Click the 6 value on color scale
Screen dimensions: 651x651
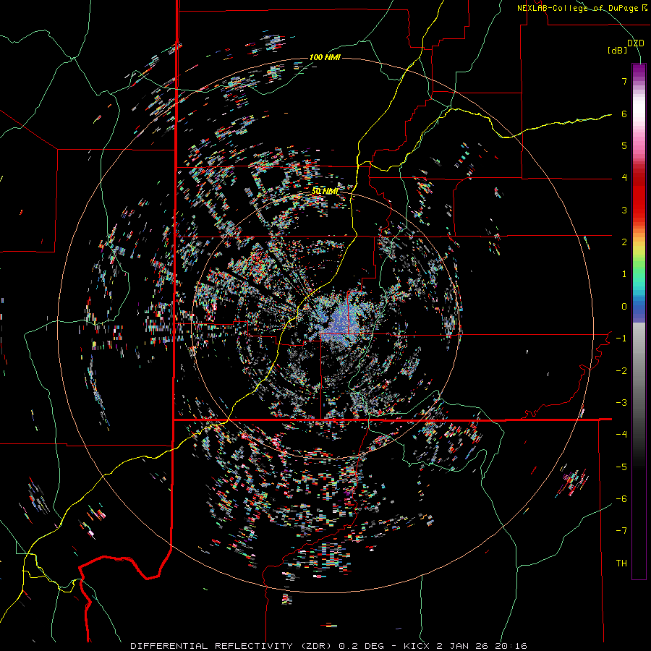(x=624, y=114)
